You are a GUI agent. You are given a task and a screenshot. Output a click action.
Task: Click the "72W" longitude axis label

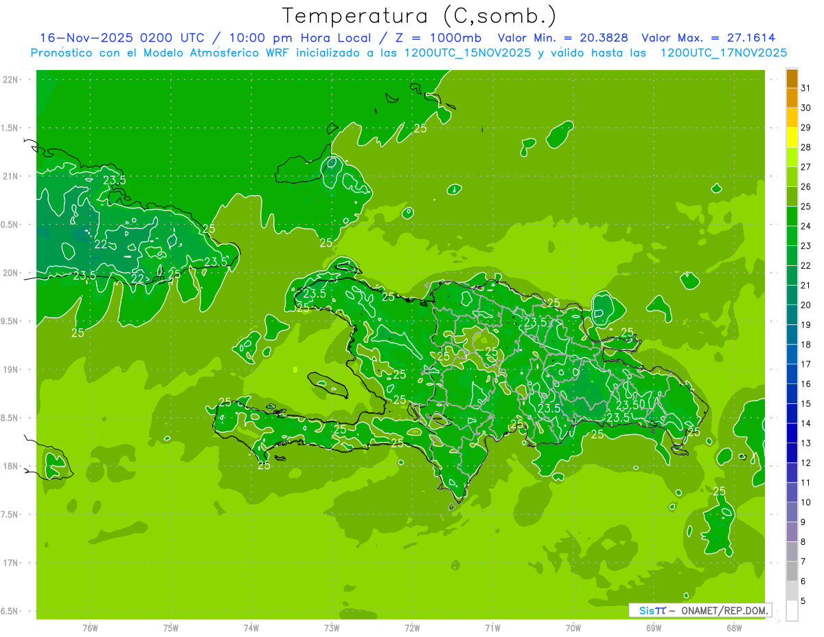(x=412, y=628)
